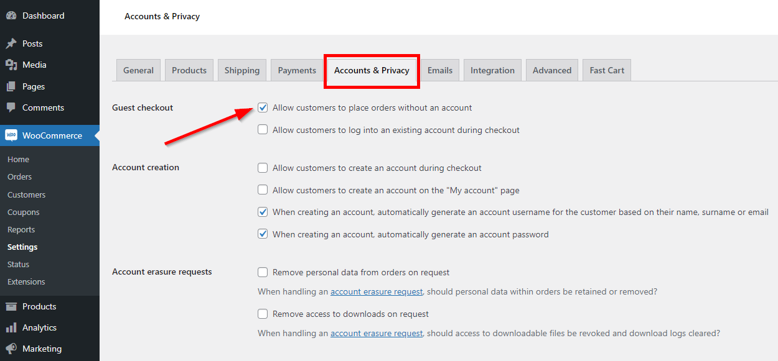Image resolution: width=778 pixels, height=361 pixels.
Task: Open Coupons submenu item
Action: point(24,212)
